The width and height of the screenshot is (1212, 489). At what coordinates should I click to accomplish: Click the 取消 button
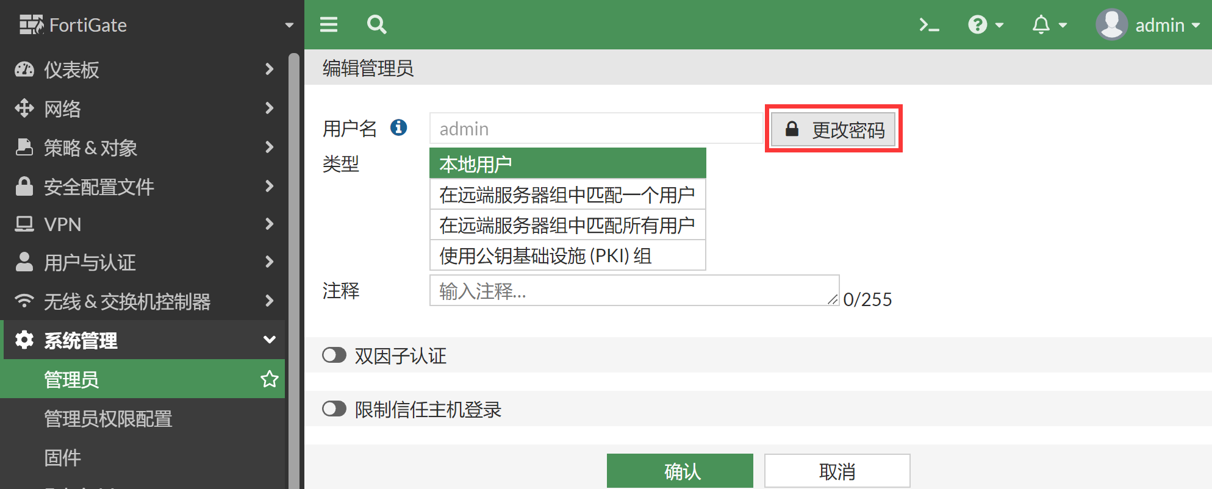coord(837,471)
